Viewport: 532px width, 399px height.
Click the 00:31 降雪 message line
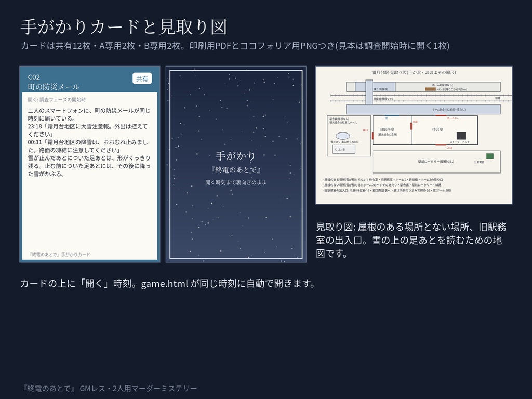coord(88,146)
